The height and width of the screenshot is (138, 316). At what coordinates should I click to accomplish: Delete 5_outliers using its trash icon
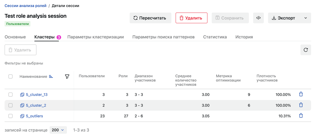pos(301,116)
